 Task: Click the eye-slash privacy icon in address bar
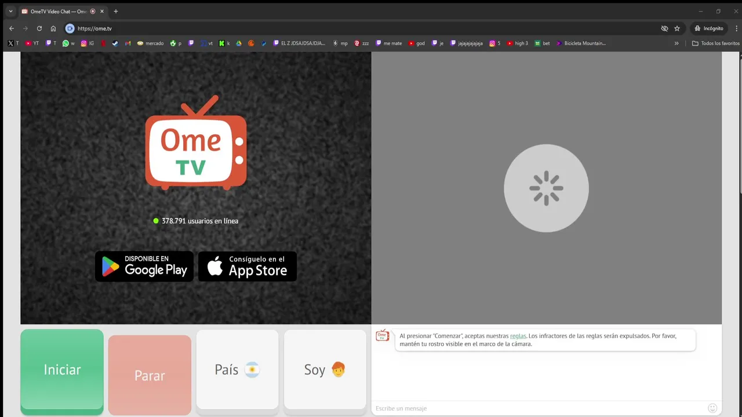point(664,28)
